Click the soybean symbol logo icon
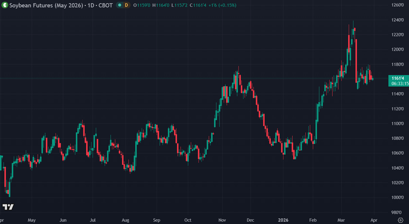This screenshot has width=409, height=224. click(5, 5)
